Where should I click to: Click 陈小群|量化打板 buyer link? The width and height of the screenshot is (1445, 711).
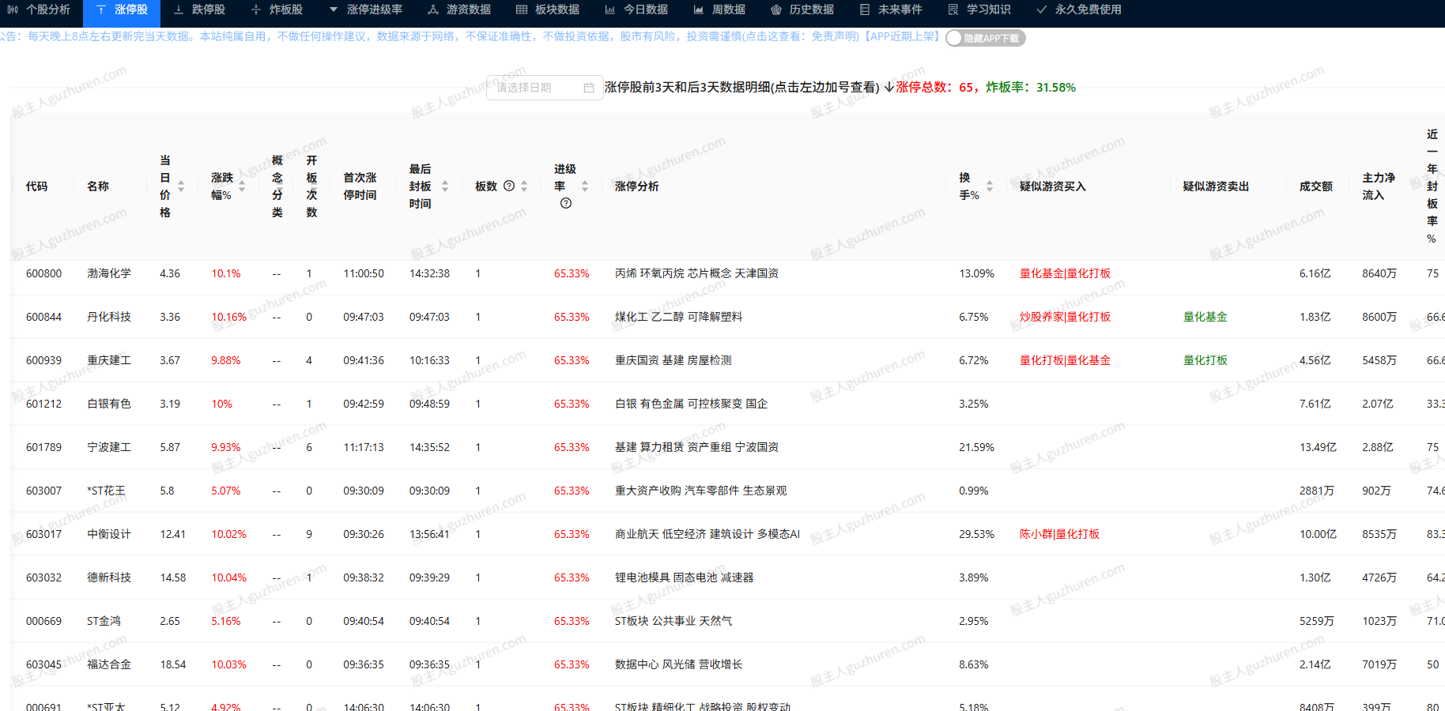[x=1059, y=534]
